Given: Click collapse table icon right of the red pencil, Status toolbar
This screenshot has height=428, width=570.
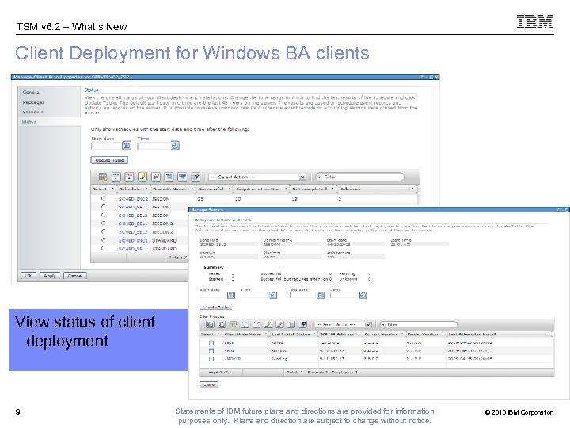Looking at the screenshot, I should 169,177.
